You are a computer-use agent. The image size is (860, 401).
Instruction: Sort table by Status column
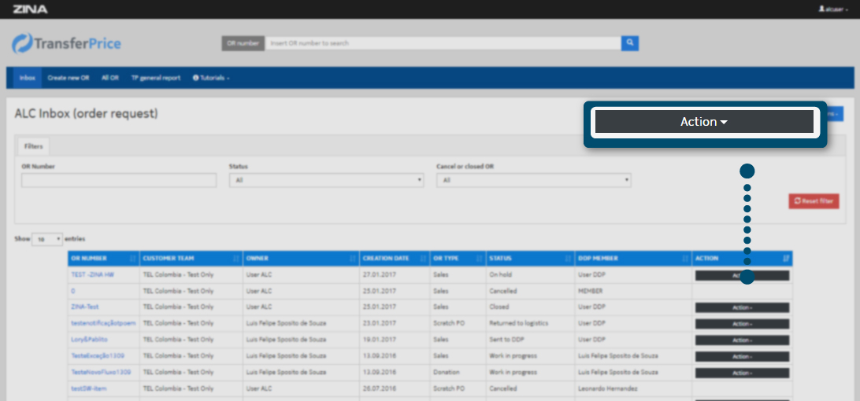coord(524,258)
